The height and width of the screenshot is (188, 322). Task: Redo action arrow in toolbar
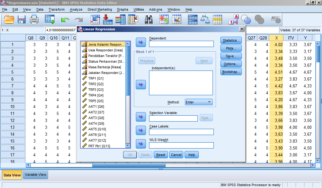pyautogui.click(x=79, y=20)
